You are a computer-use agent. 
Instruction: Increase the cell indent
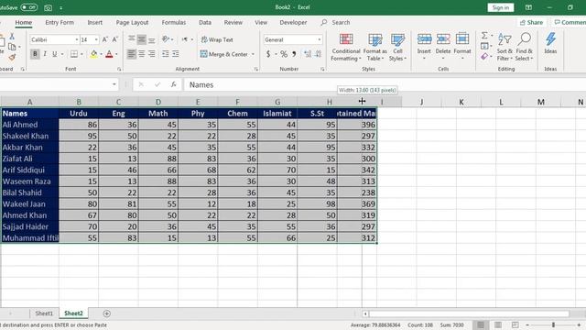(175, 54)
